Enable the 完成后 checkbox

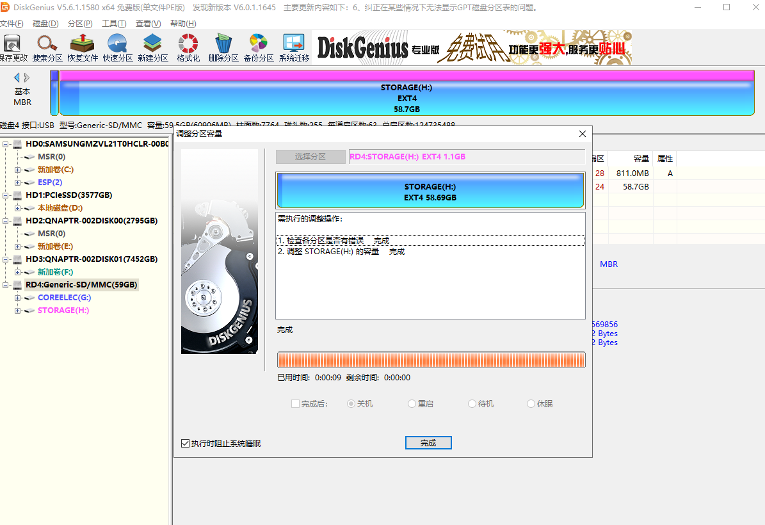[295, 404]
